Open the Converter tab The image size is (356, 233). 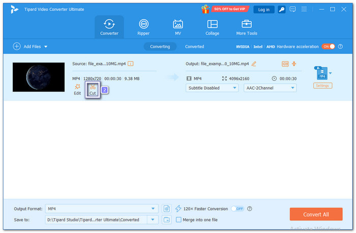[109, 27]
